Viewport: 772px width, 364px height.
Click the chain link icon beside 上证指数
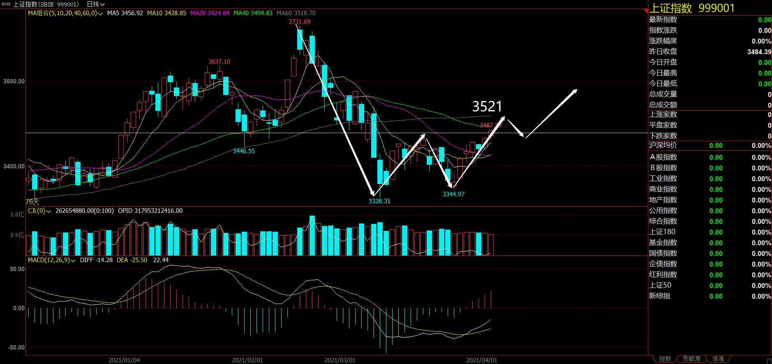[x=6, y=4]
